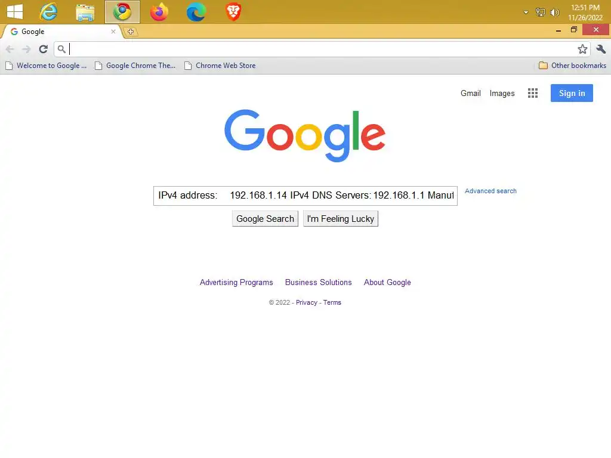Click into the Google search box
The height and width of the screenshot is (458, 611).
(305, 196)
